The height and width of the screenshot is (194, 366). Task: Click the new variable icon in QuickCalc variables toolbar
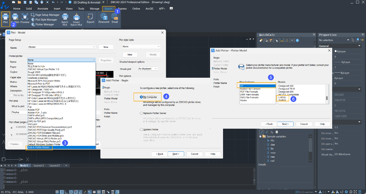point(262,132)
